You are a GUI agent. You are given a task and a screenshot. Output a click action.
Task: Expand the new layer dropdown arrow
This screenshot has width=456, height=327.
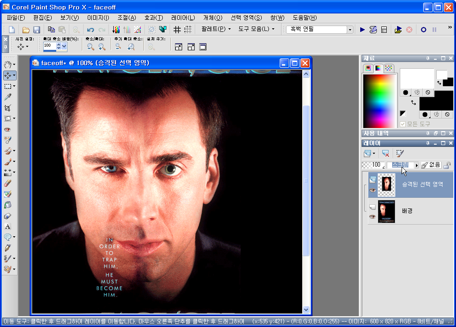(x=374, y=153)
